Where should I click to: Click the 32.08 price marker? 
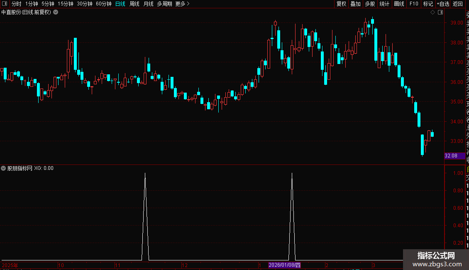[x=454, y=156]
